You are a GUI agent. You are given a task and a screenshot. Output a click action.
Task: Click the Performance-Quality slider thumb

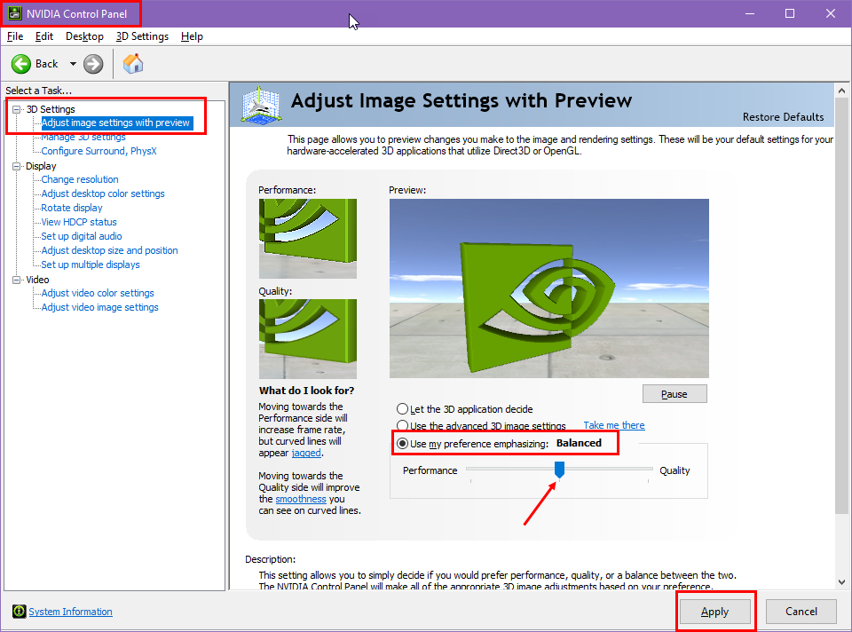(559, 470)
